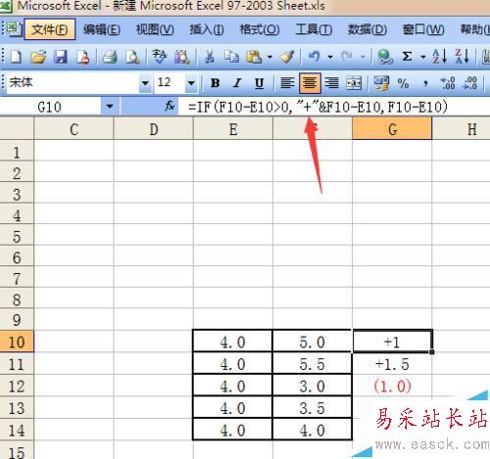Open the 格式(O) menu
The height and width of the screenshot is (459, 490).
[260, 29]
